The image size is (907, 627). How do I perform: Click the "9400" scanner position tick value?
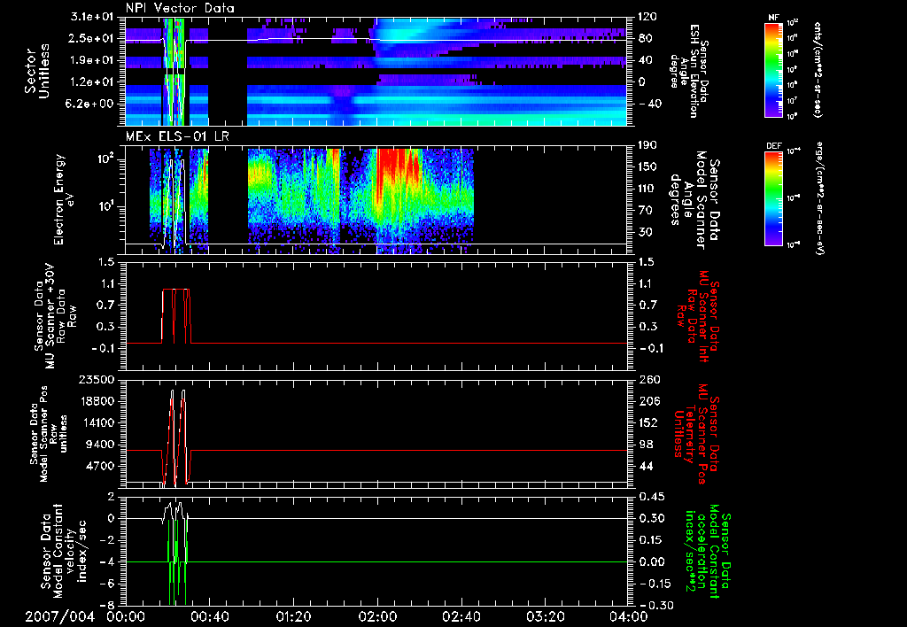[x=102, y=445]
